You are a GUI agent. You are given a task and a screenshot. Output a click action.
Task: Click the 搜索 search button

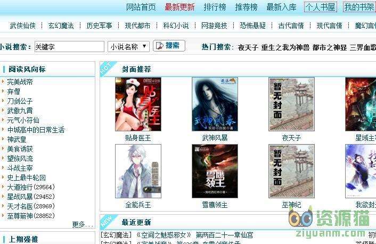click(x=169, y=46)
